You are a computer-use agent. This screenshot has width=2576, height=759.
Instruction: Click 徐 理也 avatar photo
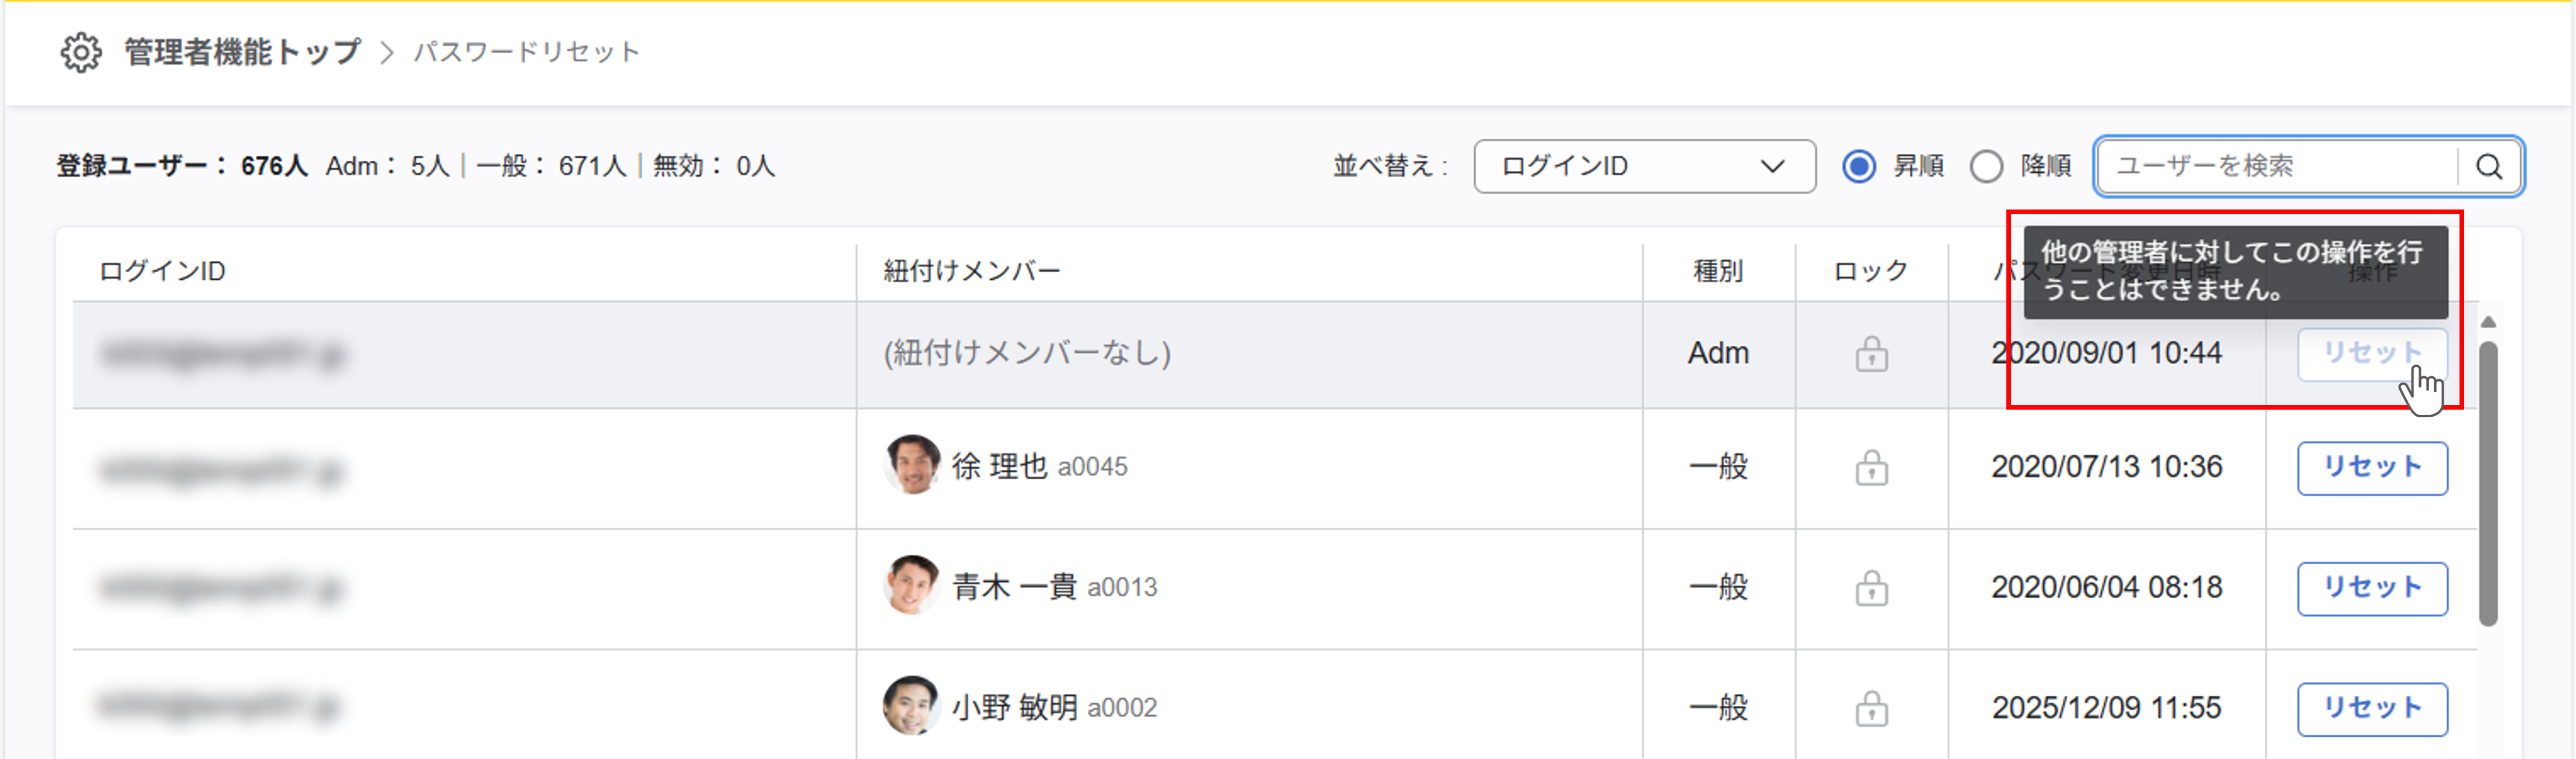point(912,465)
